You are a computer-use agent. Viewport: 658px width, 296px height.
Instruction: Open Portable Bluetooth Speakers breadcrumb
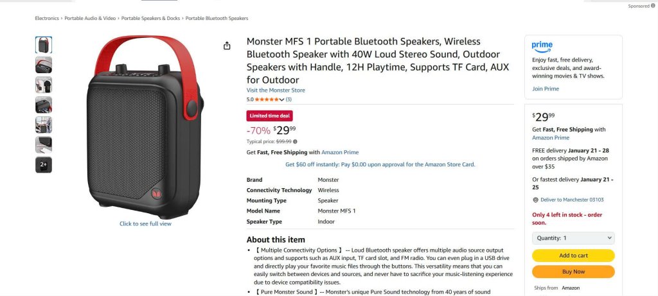pyautogui.click(x=218, y=19)
